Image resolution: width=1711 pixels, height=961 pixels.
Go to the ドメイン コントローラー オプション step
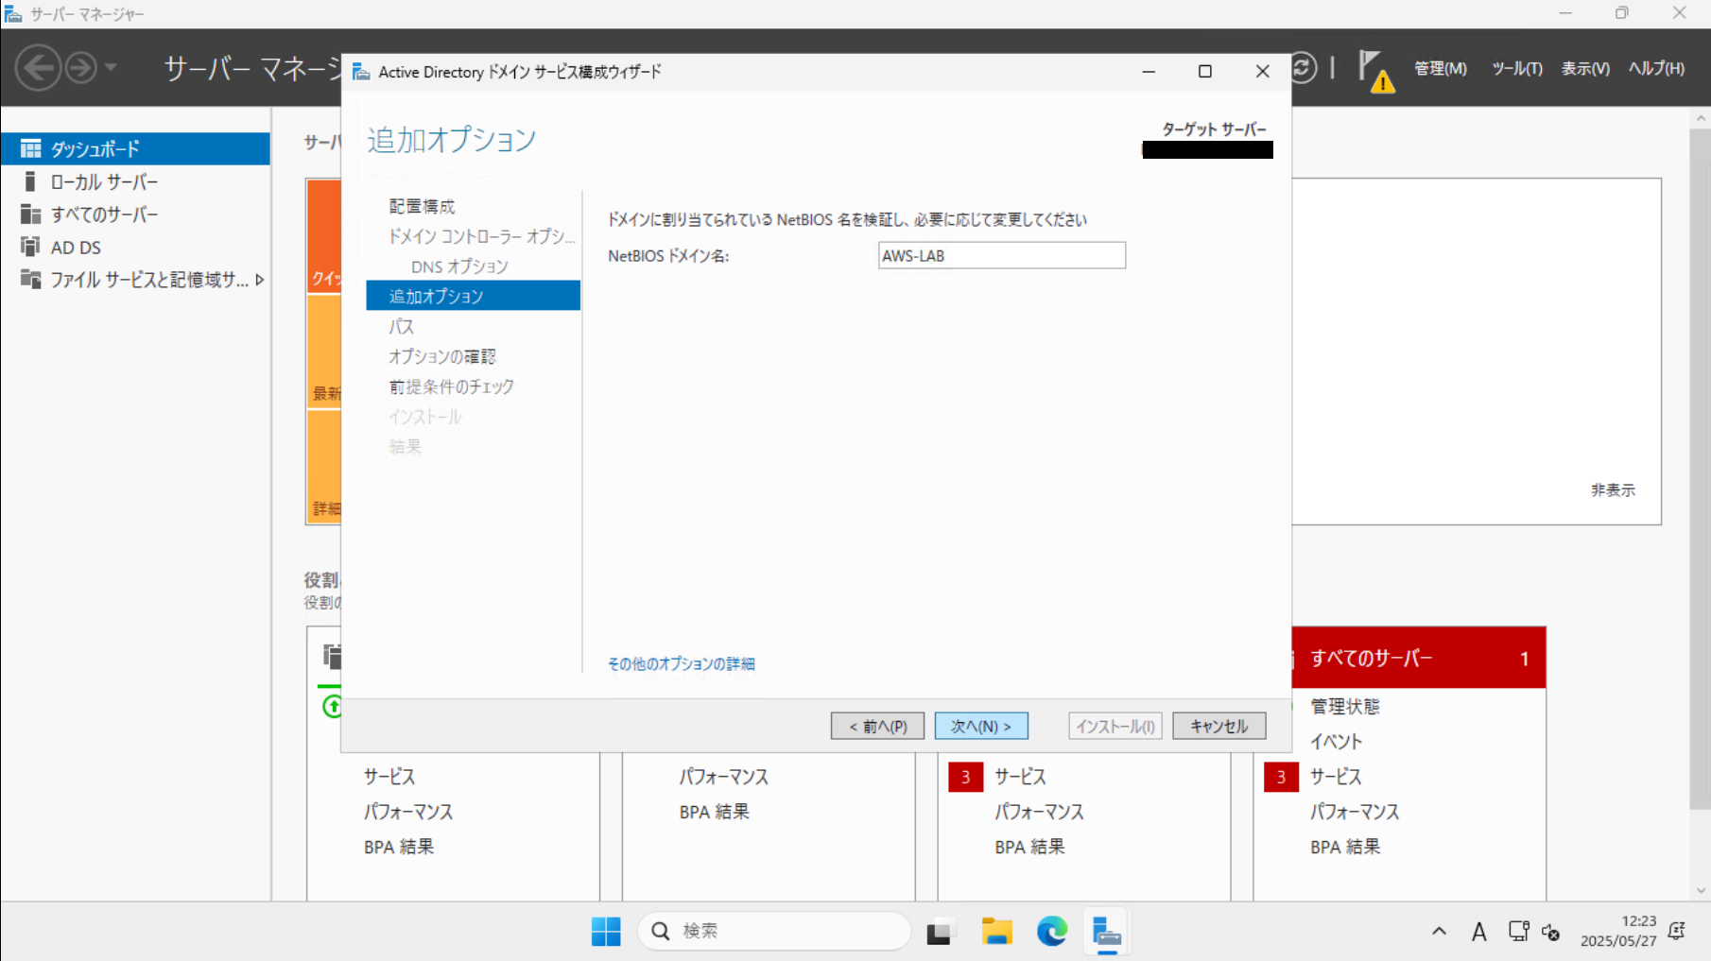pyautogui.click(x=481, y=236)
